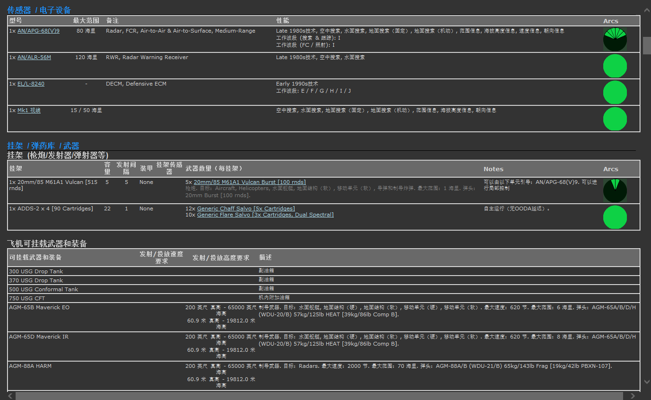Open the Mk1 视线 sensor link

[x=29, y=110]
